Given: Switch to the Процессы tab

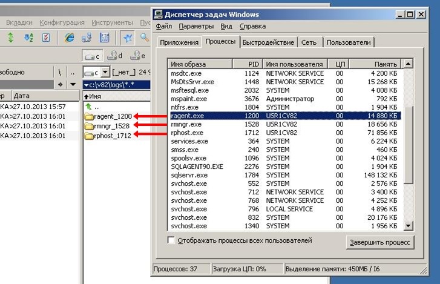Looking at the screenshot, I should pyautogui.click(x=220, y=41).
